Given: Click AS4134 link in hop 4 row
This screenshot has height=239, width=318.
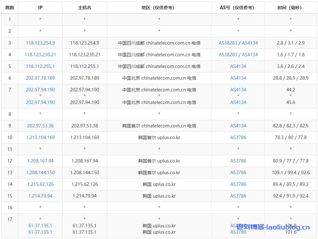Looking at the screenshot, I should 250,55.
